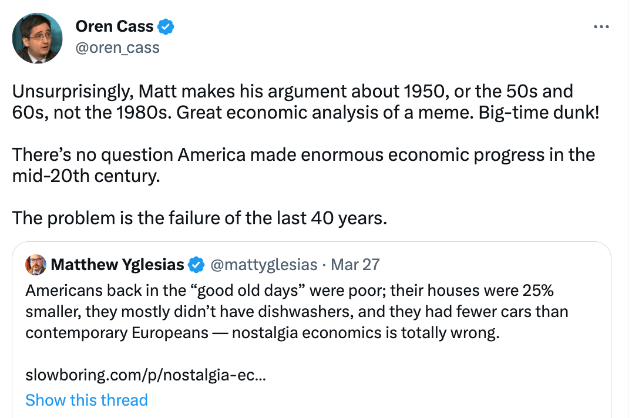The width and height of the screenshot is (632, 418).
Task: Open Oren Cass's profile picture
Action: (x=37, y=38)
